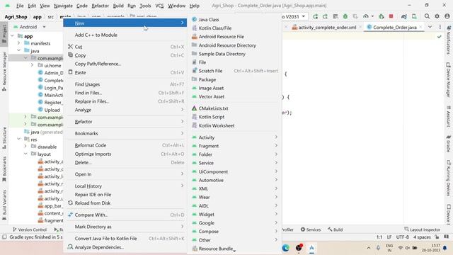Click the Reload from Disk icon
Screen dimensions: 453x255
click(x=70, y=203)
